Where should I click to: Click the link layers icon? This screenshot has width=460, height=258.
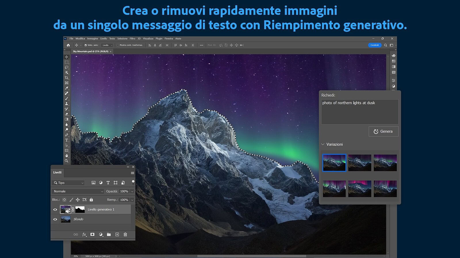point(76,234)
